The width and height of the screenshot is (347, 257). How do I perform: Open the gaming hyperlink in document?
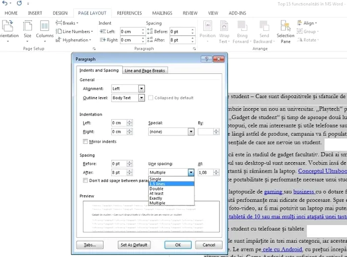click(273, 192)
